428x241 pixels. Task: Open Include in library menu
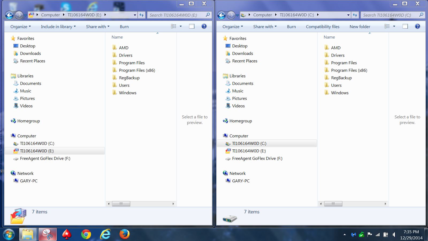[x=58, y=27]
